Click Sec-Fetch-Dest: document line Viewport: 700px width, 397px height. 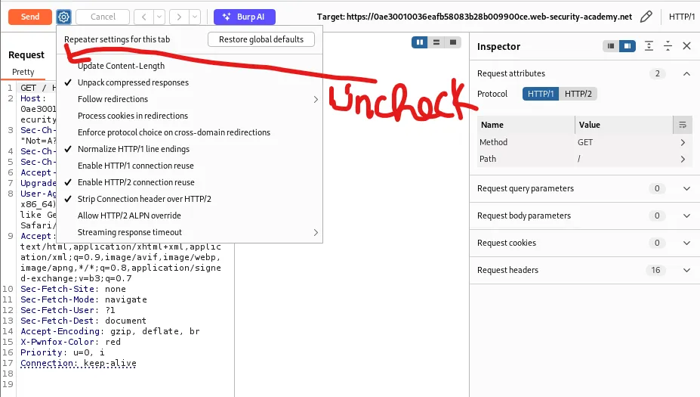84,321
